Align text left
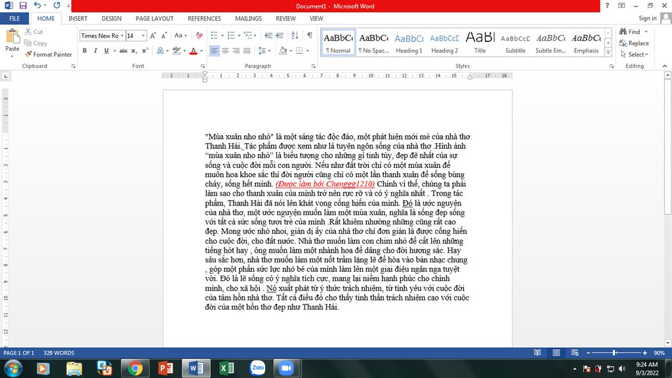This screenshot has width=672, height=378. coord(214,51)
